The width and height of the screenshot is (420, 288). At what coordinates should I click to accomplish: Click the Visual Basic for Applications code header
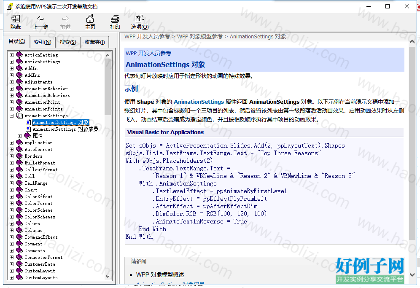[166, 132]
